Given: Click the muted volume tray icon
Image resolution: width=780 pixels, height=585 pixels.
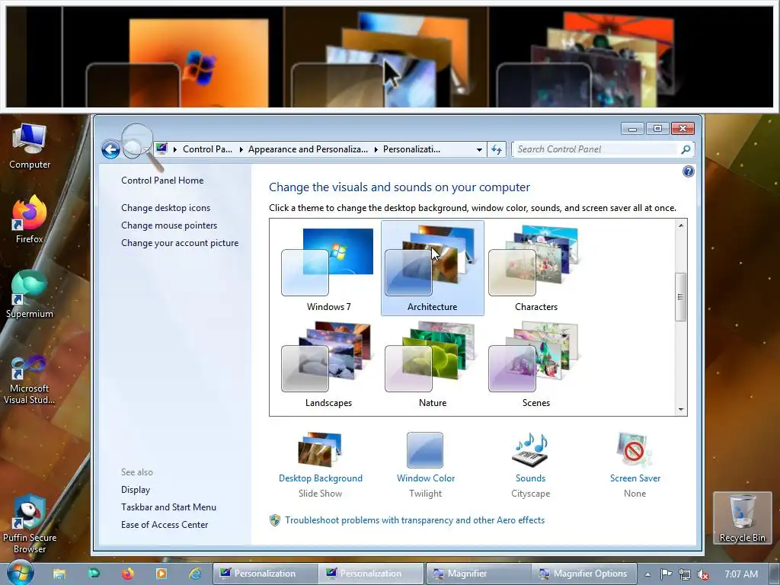Looking at the screenshot, I should pyautogui.click(x=703, y=574).
